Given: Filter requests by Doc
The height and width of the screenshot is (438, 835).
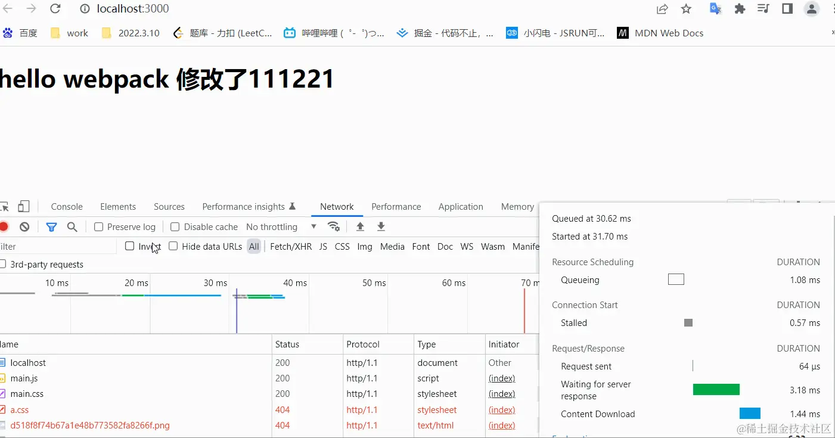Looking at the screenshot, I should tap(445, 247).
